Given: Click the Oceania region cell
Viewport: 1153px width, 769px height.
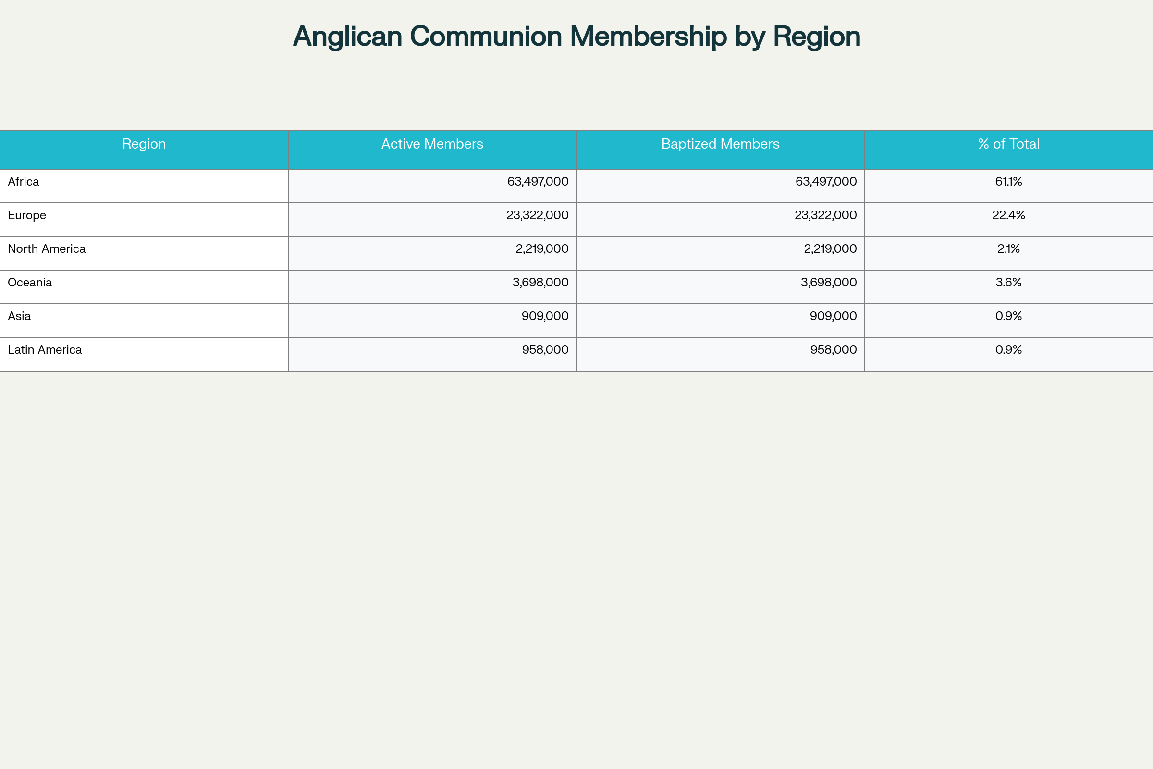Looking at the screenshot, I should [x=30, y=283].
